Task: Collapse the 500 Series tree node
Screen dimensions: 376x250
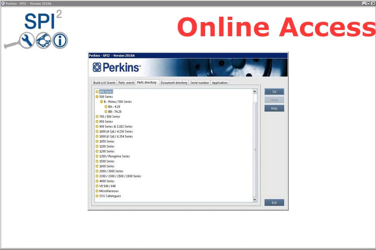Action: click(97, 97)
